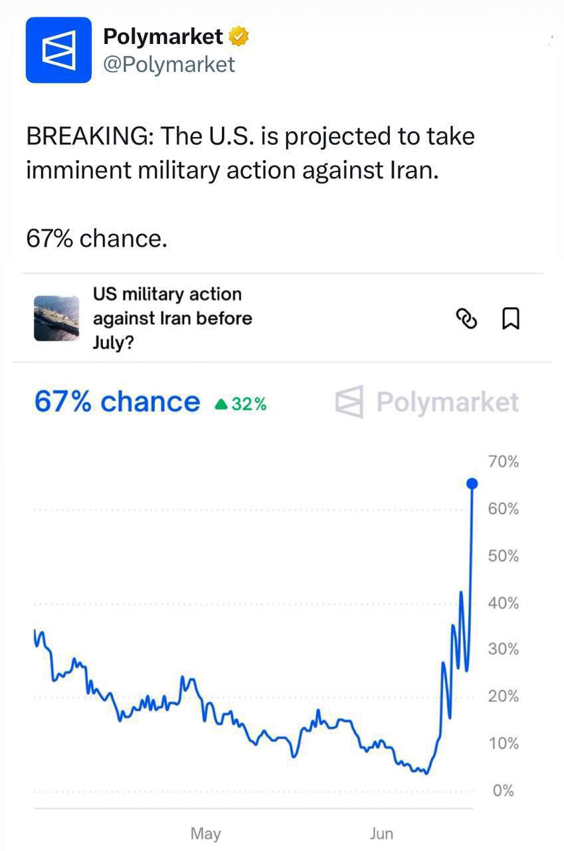
Task: Click the blue 67% chance heading
Action: pos(116,402)
